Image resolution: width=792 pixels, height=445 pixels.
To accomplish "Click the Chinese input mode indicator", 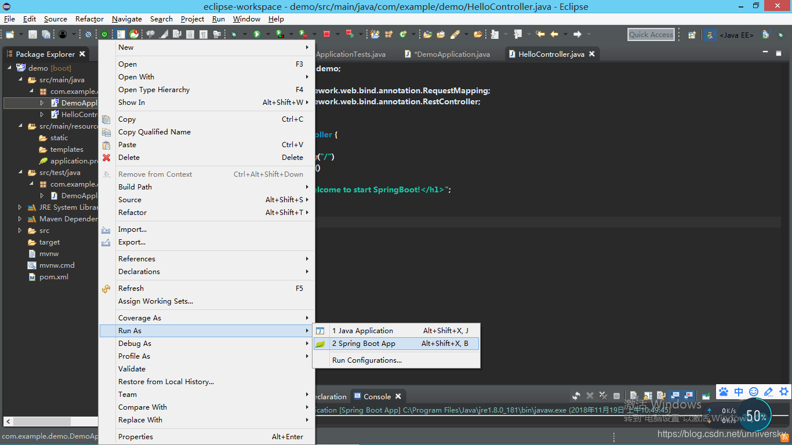I will point(739,392).
